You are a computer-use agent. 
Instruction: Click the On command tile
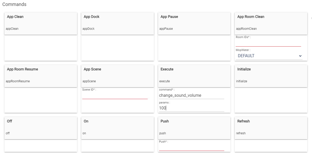tap(118, 128)
